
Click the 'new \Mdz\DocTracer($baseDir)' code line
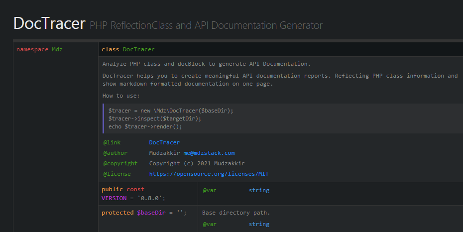171,110
